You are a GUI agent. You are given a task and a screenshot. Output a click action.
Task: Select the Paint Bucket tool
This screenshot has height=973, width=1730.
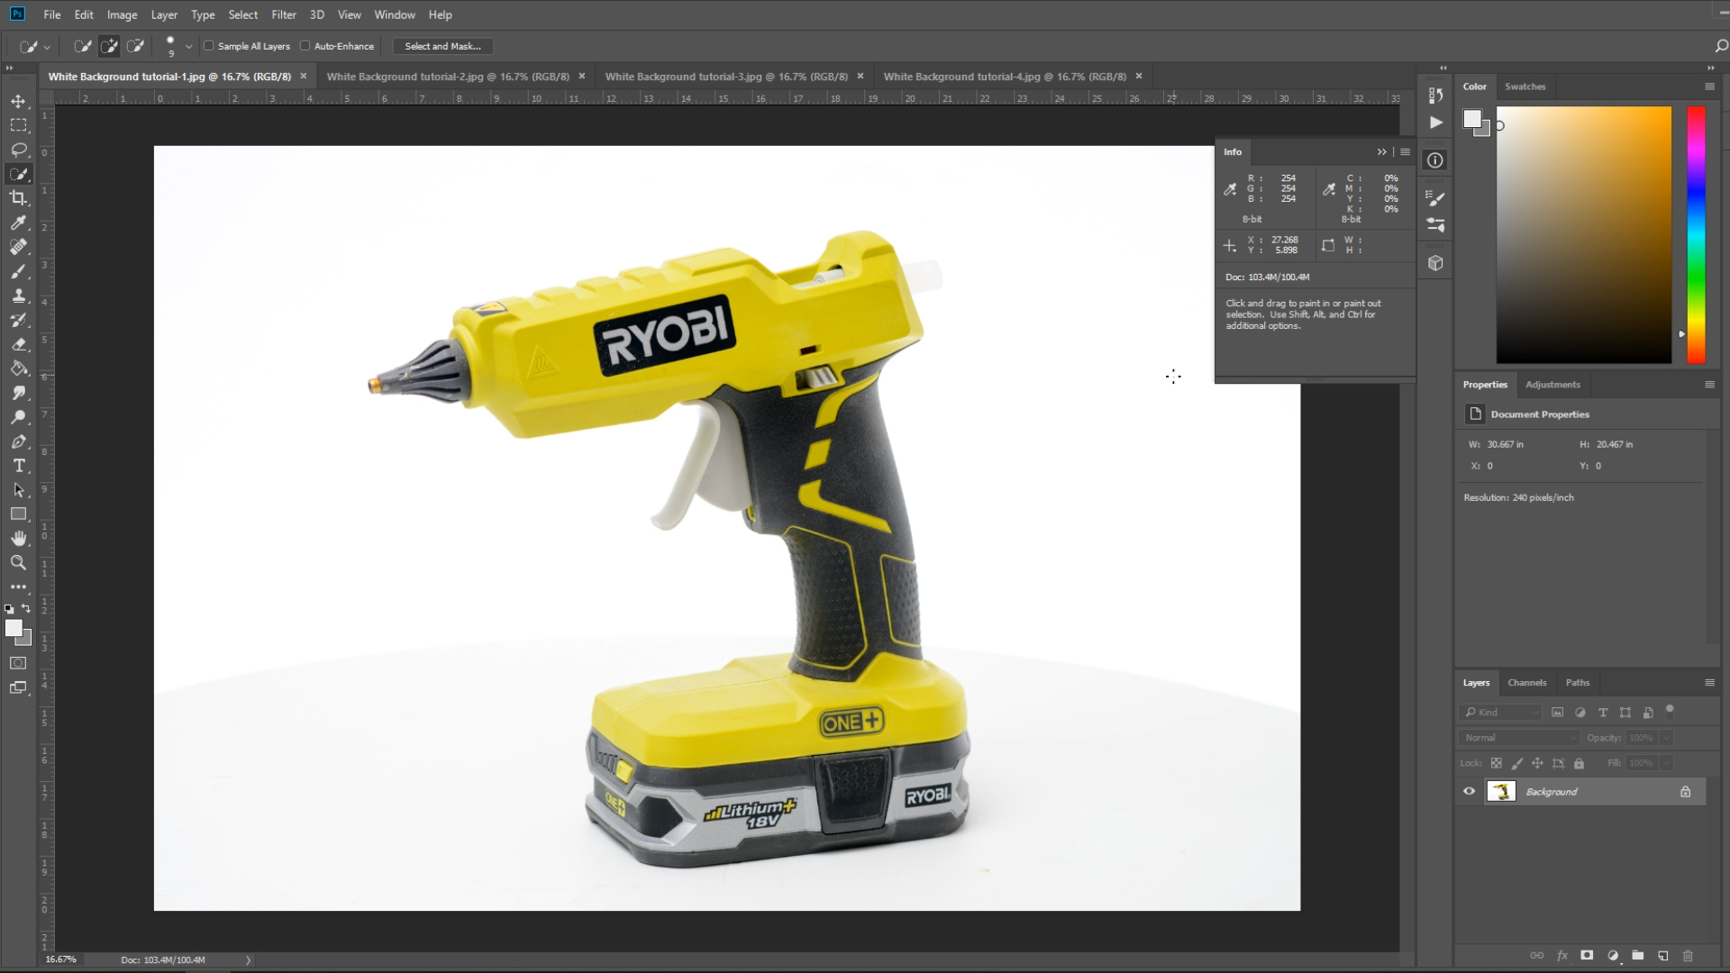[18, 368]
